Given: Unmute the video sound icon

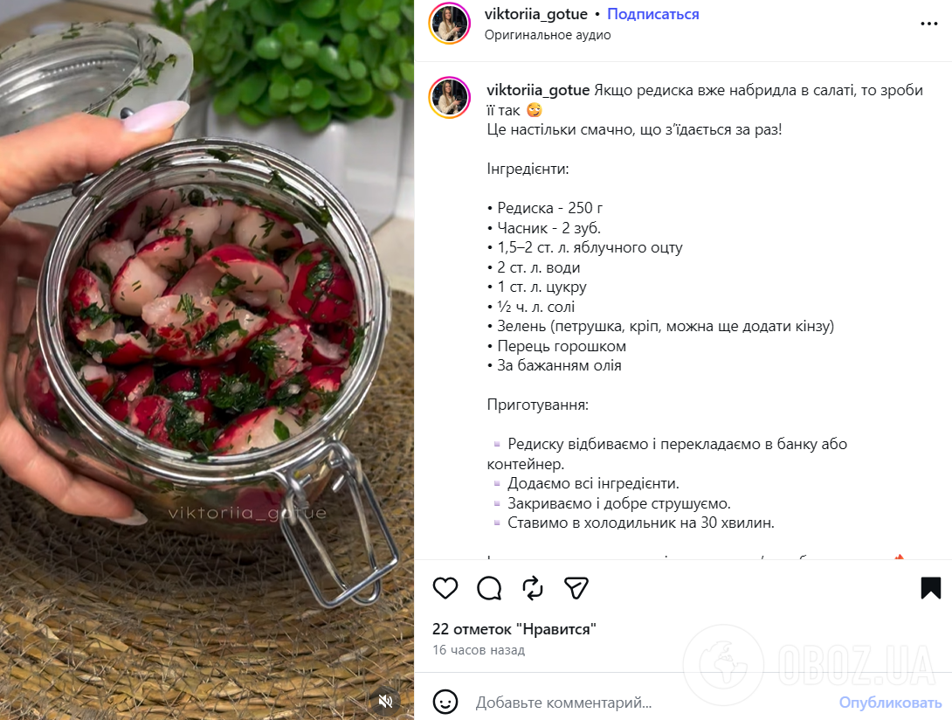Looking at the screenshot, I should pos(385,702).
